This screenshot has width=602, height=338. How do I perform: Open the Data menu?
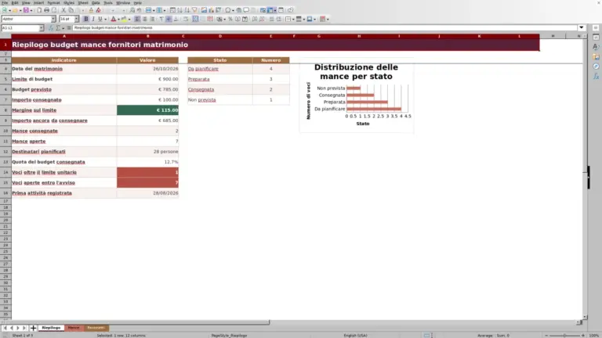pos(96,2)
